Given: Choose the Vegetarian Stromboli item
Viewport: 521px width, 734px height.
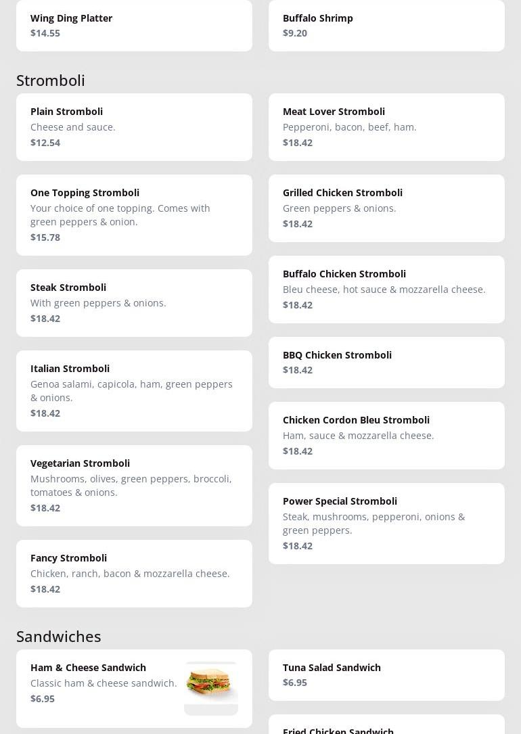Looking at the screenshot, I should [134, 486].
